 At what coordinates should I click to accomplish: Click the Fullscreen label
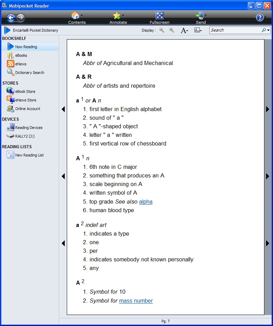pos(160,22)
